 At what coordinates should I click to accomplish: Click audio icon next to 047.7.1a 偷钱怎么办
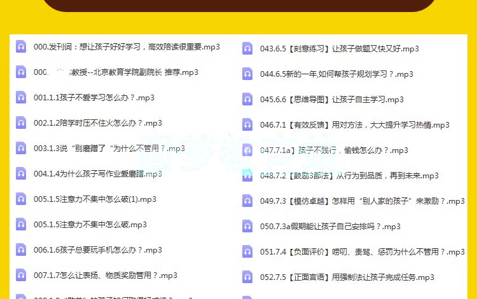tap(247, 150)
